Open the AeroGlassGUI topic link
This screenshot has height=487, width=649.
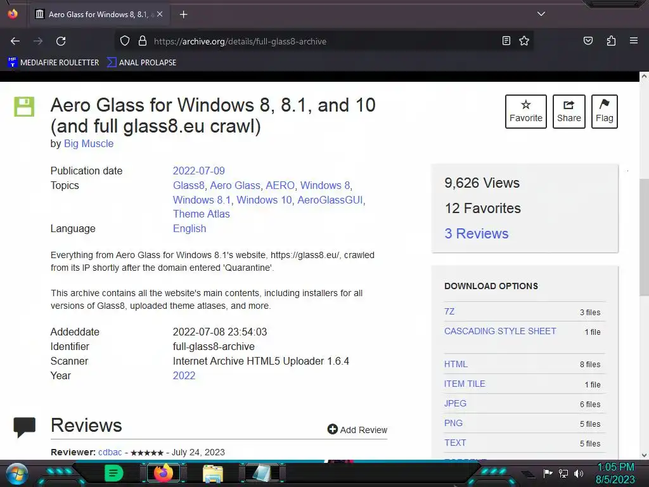[x=330, y=200]
